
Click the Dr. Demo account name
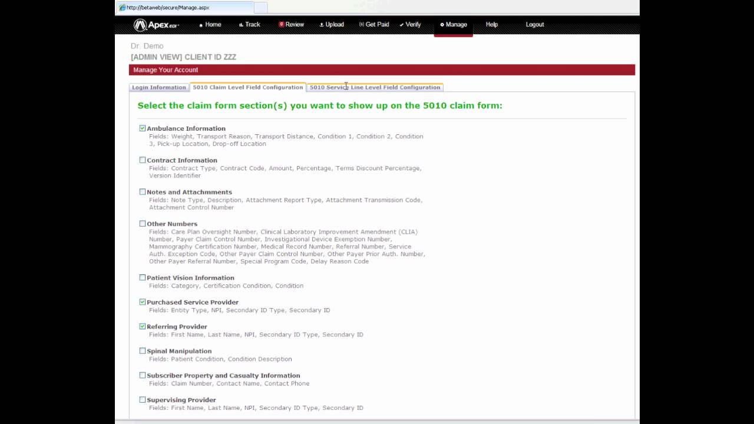point(147,46)
